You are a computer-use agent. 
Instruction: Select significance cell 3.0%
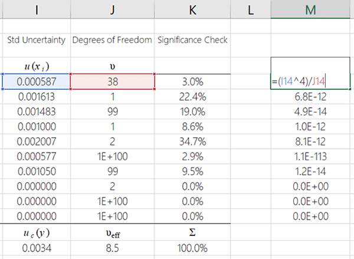pos(192,82)
